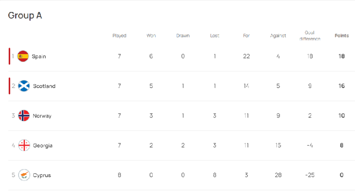Click the Against column header
The height and width of the screenshot is (191, 355).
click(278, 36)
